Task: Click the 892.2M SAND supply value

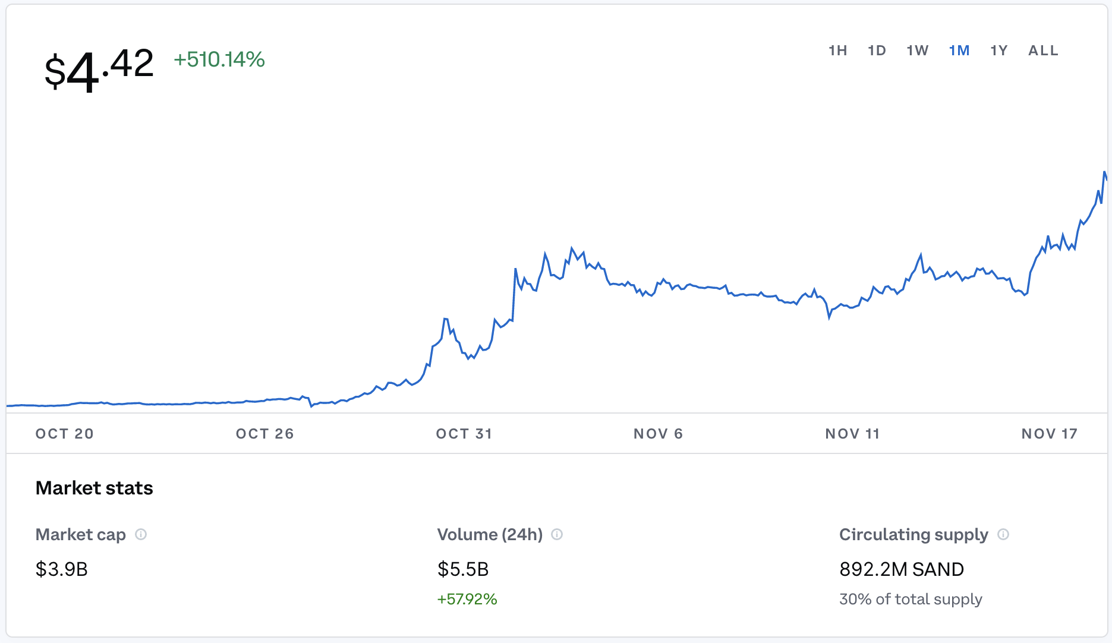Action: 902,569
